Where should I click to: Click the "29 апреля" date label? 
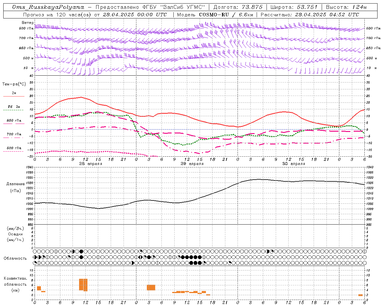pyautogui.click(x=192, y=164)
